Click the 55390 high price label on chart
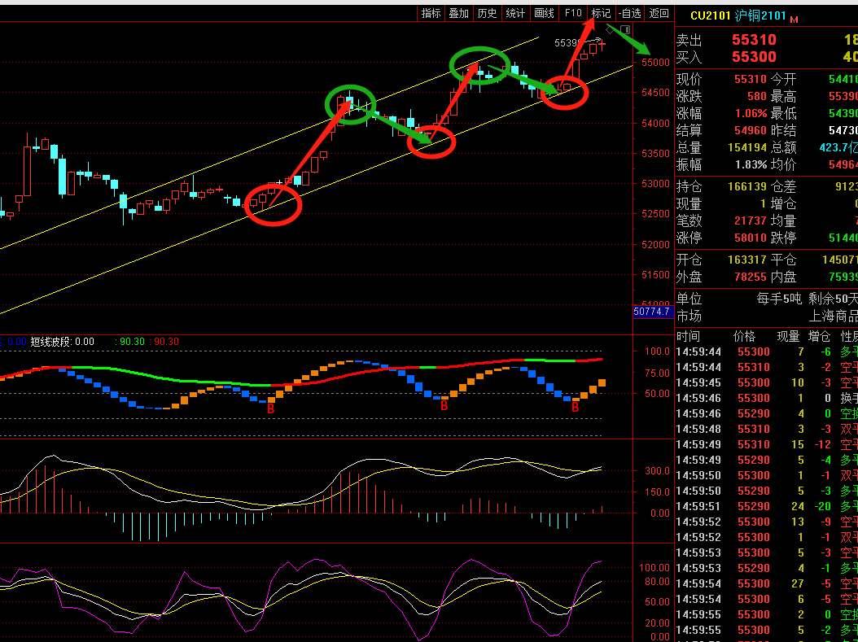The width and height of the screenshot is (858, 642). pos(568,42)
